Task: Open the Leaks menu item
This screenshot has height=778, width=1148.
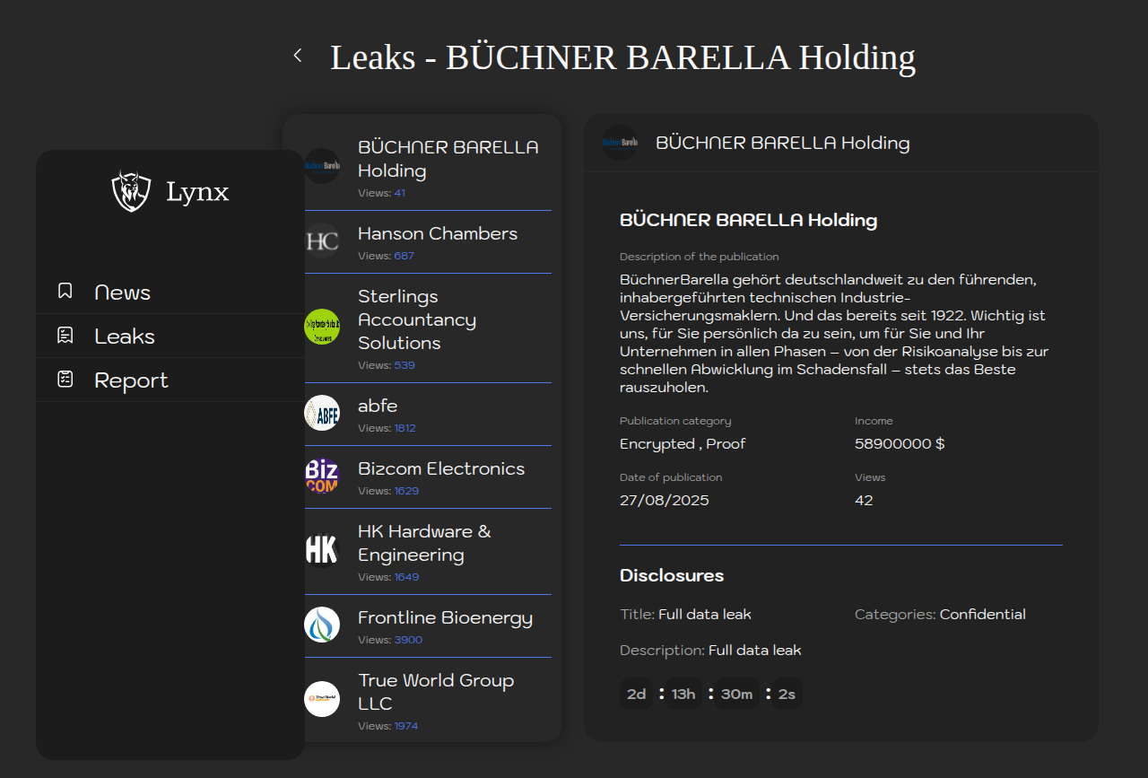Action: 170,336
